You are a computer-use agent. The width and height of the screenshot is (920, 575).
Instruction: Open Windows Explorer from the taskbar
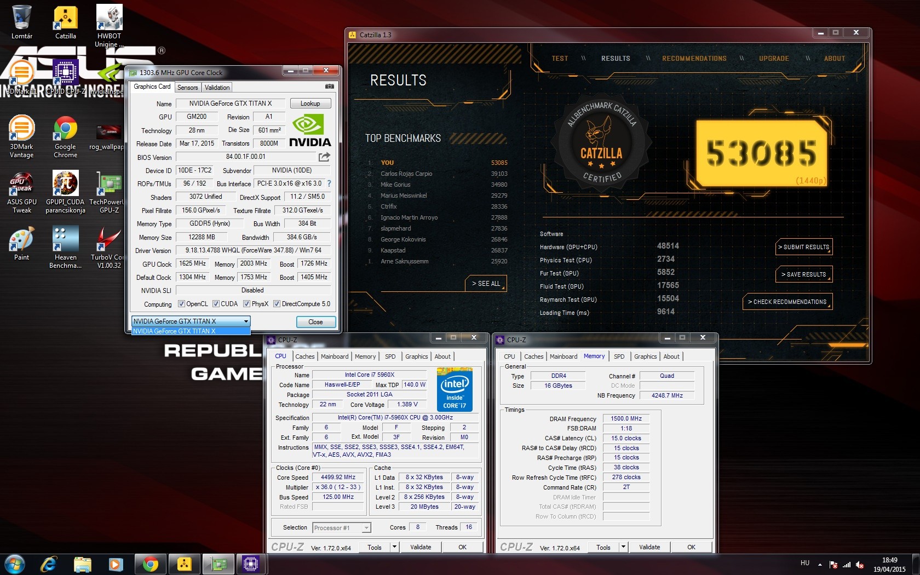click(82, 564)
